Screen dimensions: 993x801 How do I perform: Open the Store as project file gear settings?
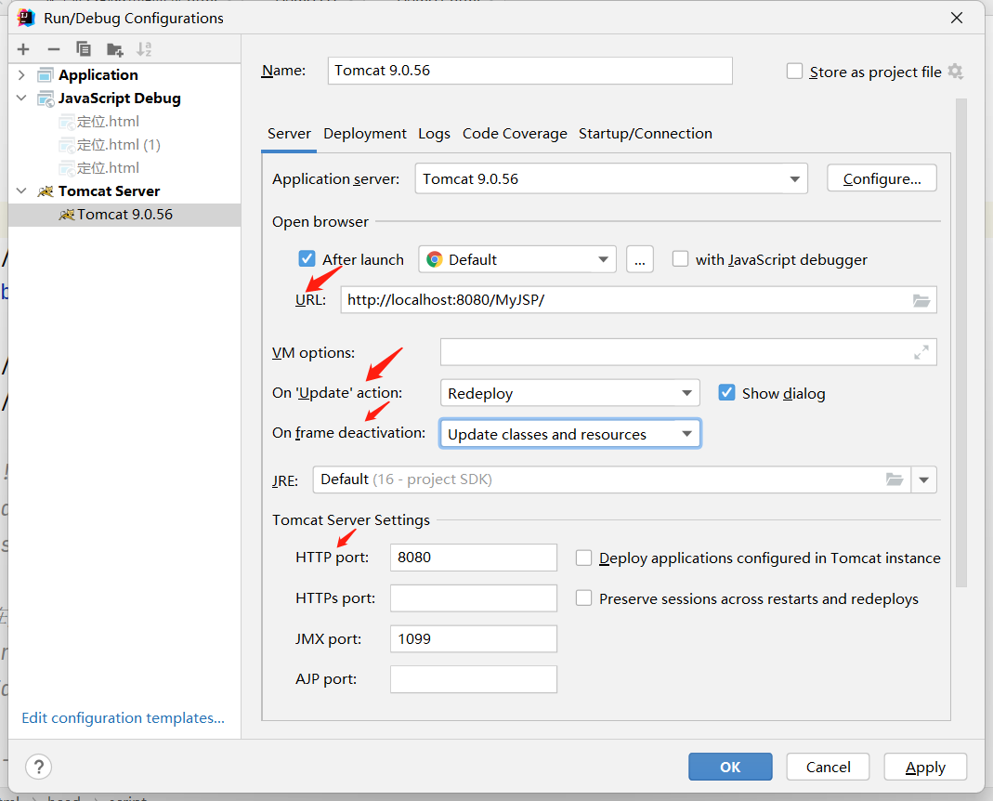pyautogui.click(x=955, y=72)
